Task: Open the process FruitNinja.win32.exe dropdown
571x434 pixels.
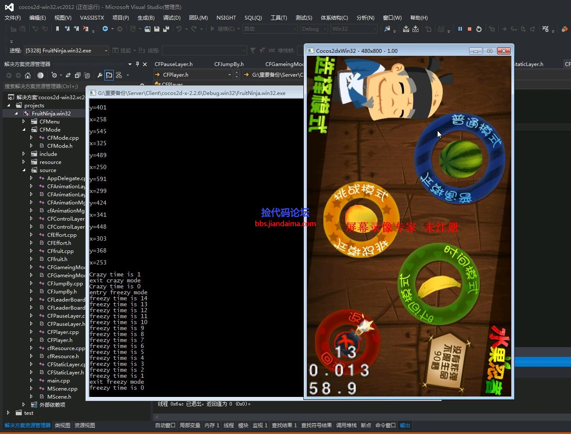Action: click(x=106, y=51)
